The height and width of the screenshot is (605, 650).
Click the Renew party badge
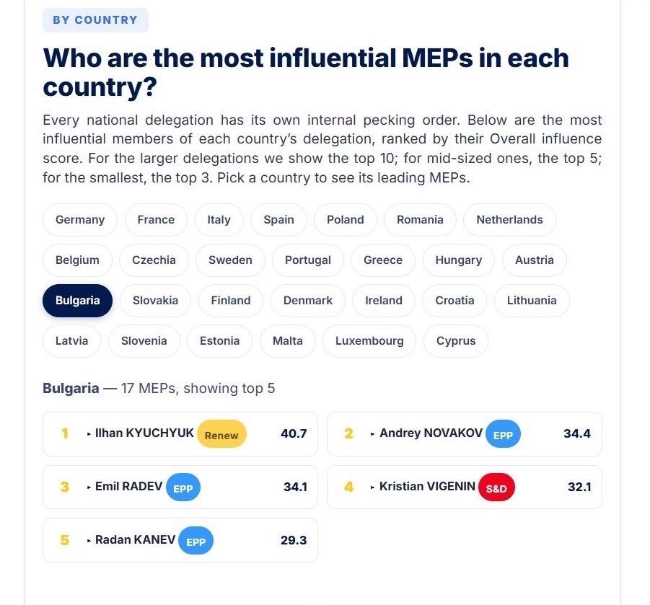click(x=221, y=434)
